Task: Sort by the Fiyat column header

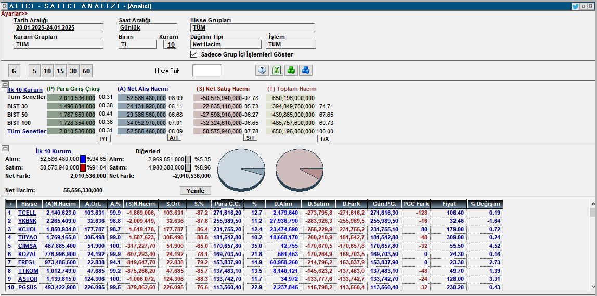Action: tap(448, 204)
